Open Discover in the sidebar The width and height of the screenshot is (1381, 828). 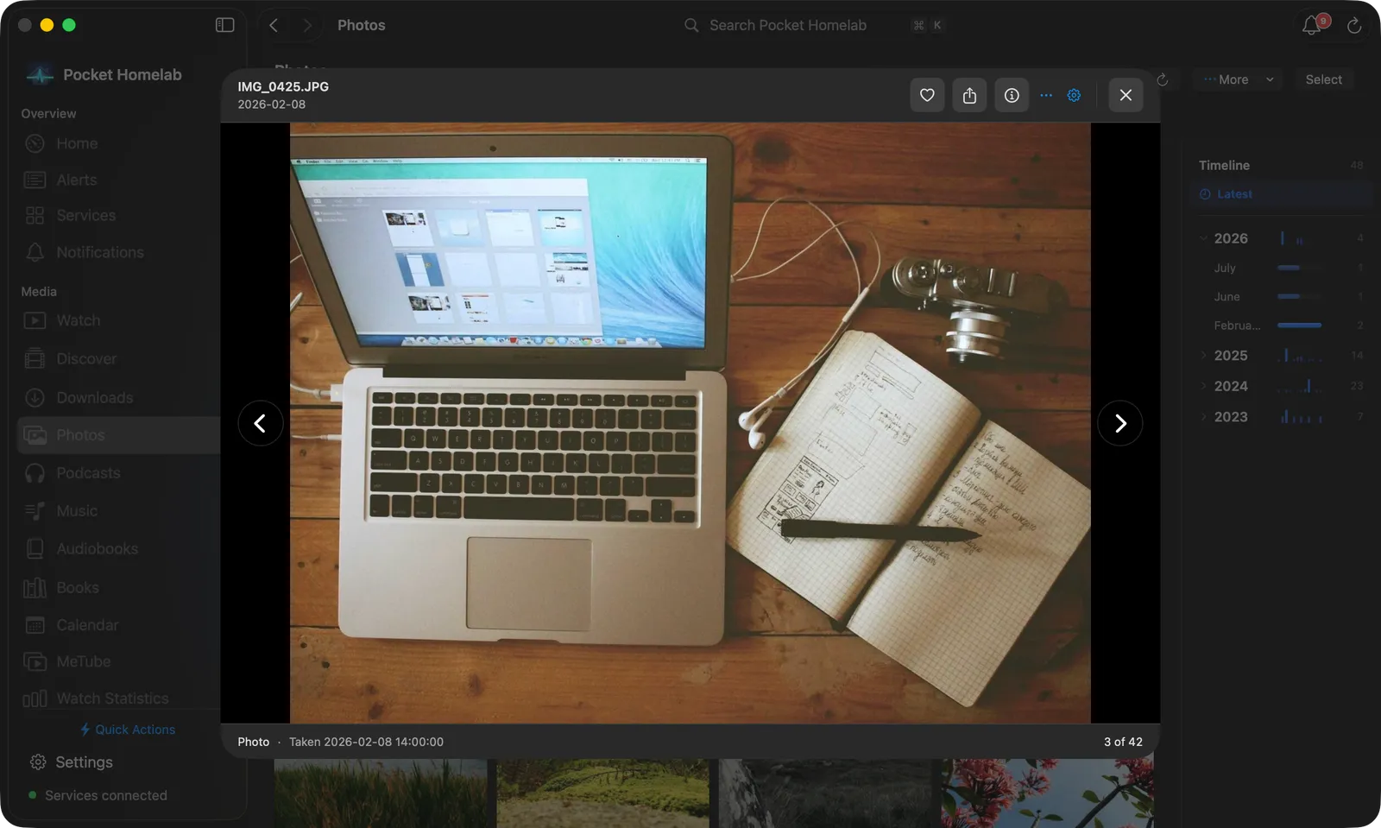pos(119,358)
